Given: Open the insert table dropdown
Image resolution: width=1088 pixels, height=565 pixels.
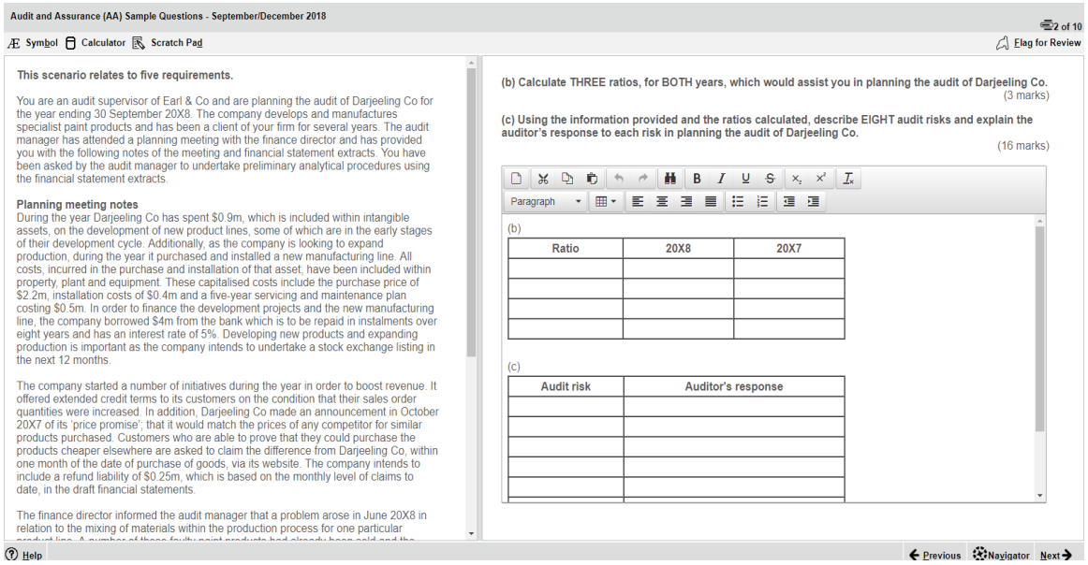Looking at the screenshot, I should click(606, 202).
